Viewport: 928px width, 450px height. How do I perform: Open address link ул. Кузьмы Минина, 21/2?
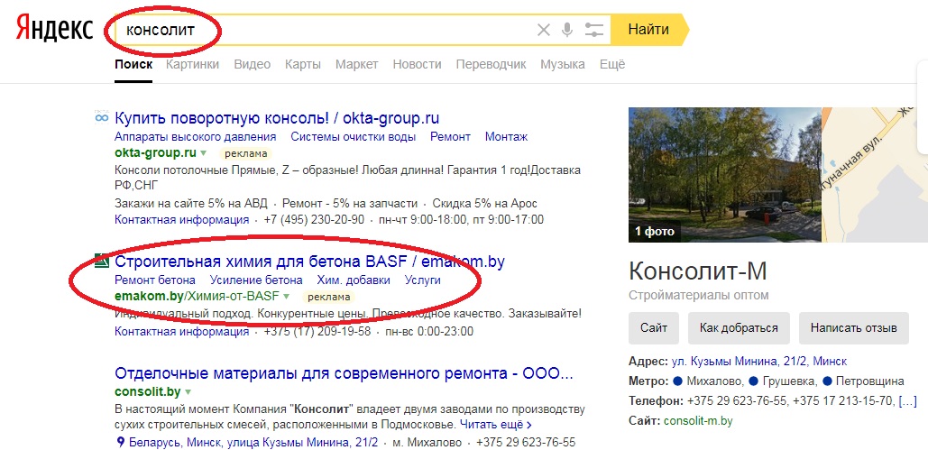[759, 362]
